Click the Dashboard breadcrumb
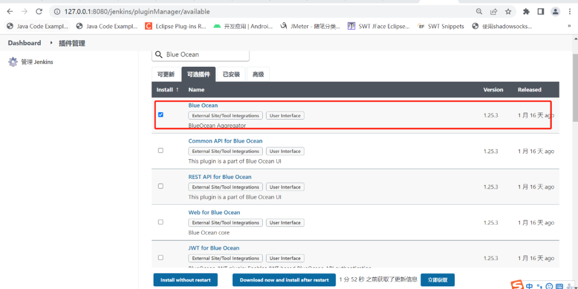The height and width of the screenshot is (289, 578). 24,43
